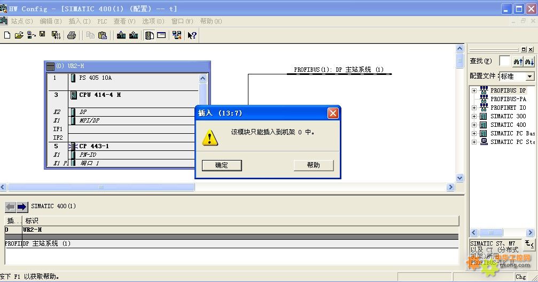Viewport: 538px width, 282px height.
Task: Select the PN-IO interface row
Action: pyautogui.click(x=121, y=155)
